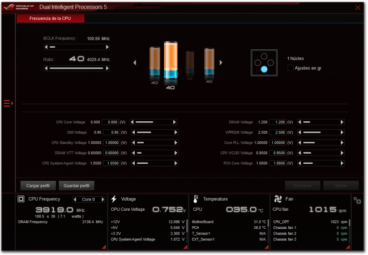
Task: Expand Fan panel red corner
Action: [348, 246]
